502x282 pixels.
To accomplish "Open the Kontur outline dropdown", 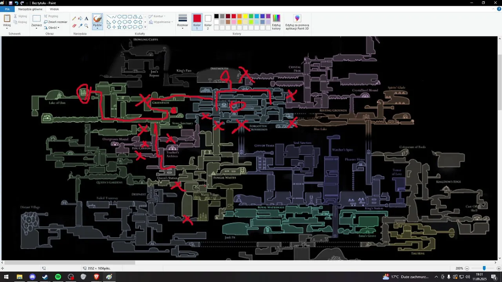I will (157, 16).
